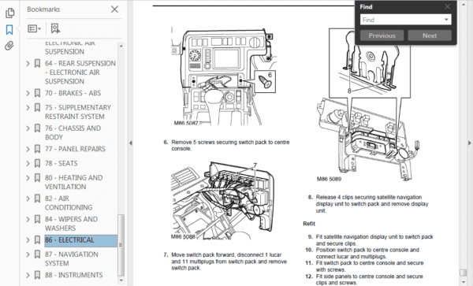Open the Attachments paperclip panel
Image resolution: width=473 pixels, height=286 pixels.
coord(9,46)
